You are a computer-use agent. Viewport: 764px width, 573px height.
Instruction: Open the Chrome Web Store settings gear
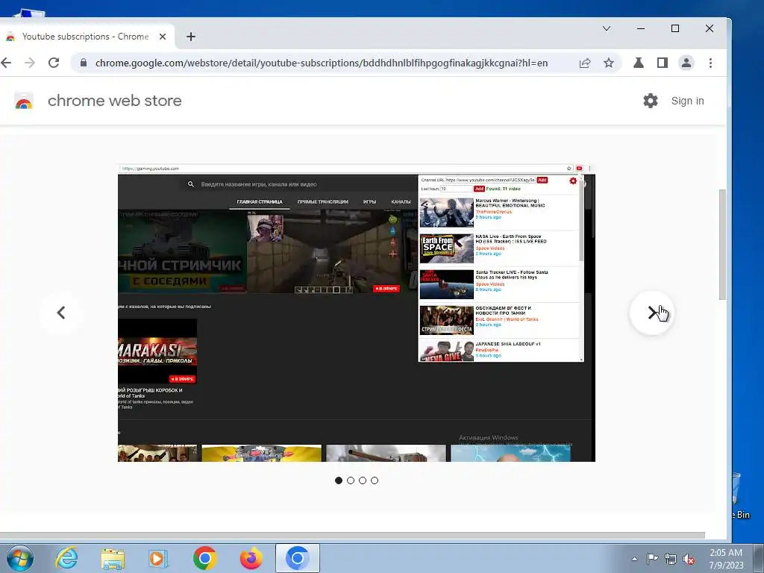click(x=651, y=101)
